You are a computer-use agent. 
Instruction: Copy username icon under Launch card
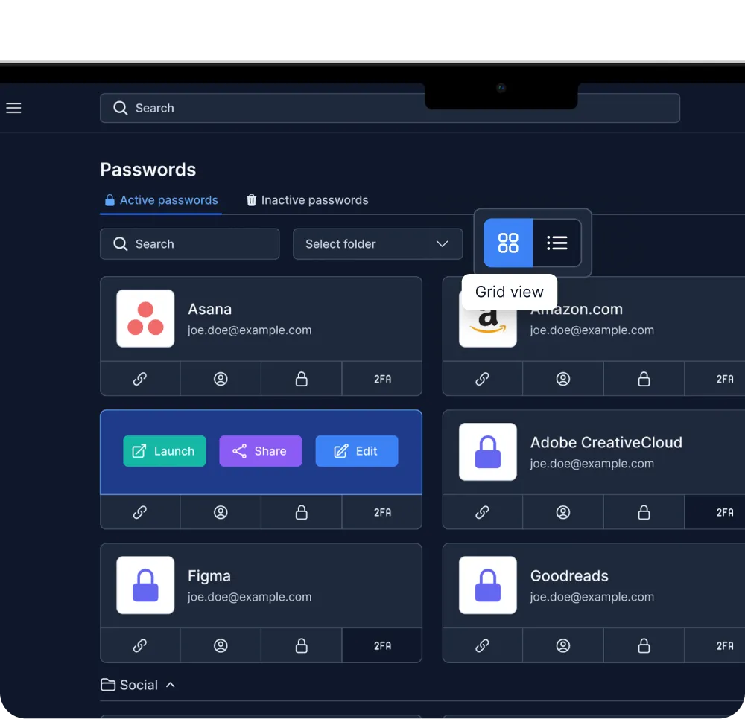(221, 512)
